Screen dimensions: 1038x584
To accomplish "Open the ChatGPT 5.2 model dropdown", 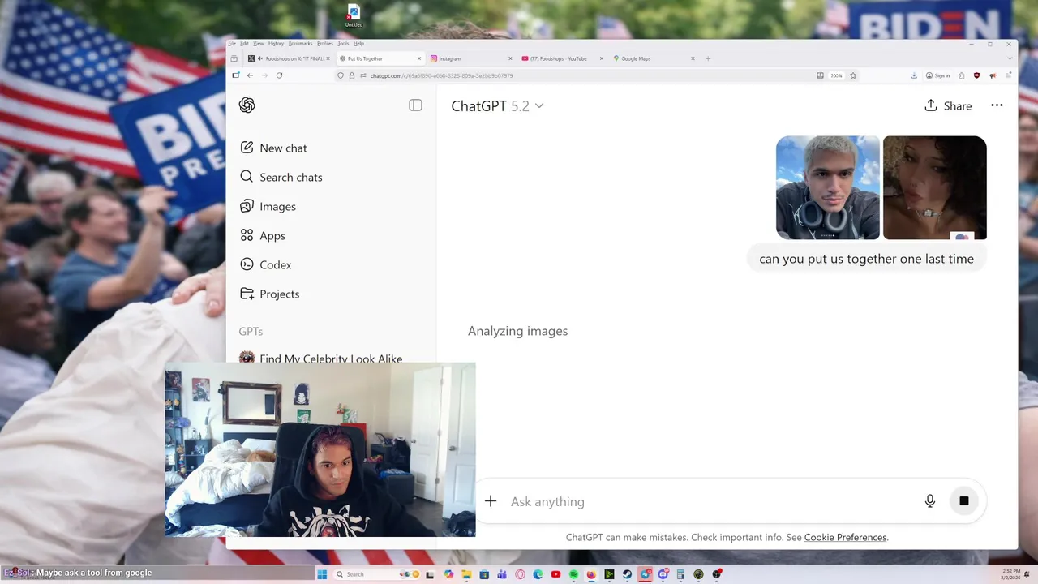I will [x=497, y=105].
